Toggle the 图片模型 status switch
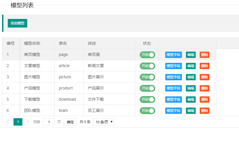Image resolution: width=239 pixels, height=152 pixels. [147, 77]
